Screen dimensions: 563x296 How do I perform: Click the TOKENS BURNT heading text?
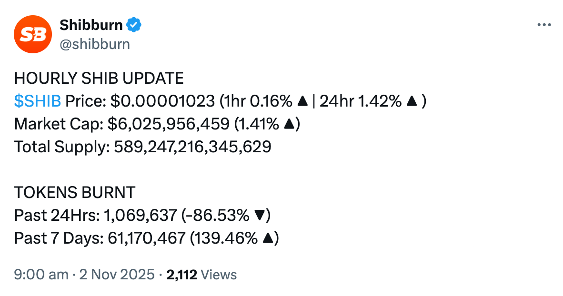coord(75,193)
